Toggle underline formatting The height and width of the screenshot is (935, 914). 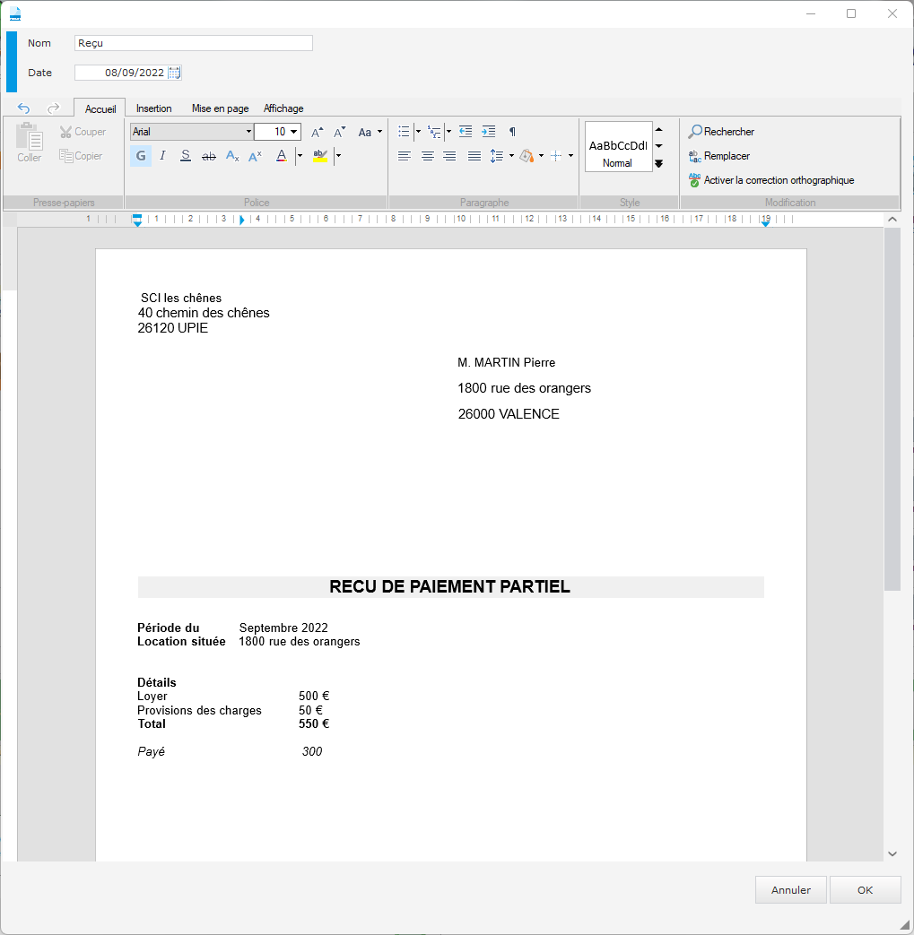(185, 156)
